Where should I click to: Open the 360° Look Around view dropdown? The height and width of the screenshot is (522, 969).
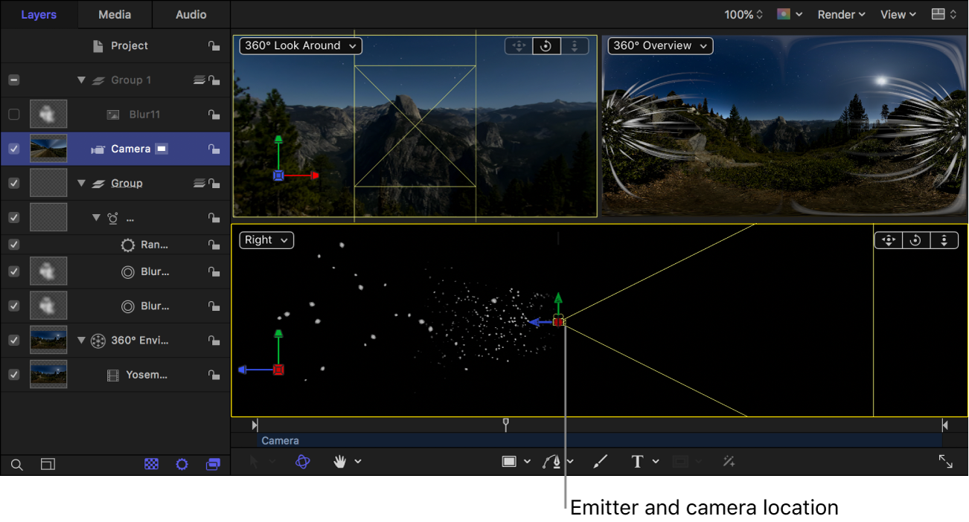coord(299,45)
